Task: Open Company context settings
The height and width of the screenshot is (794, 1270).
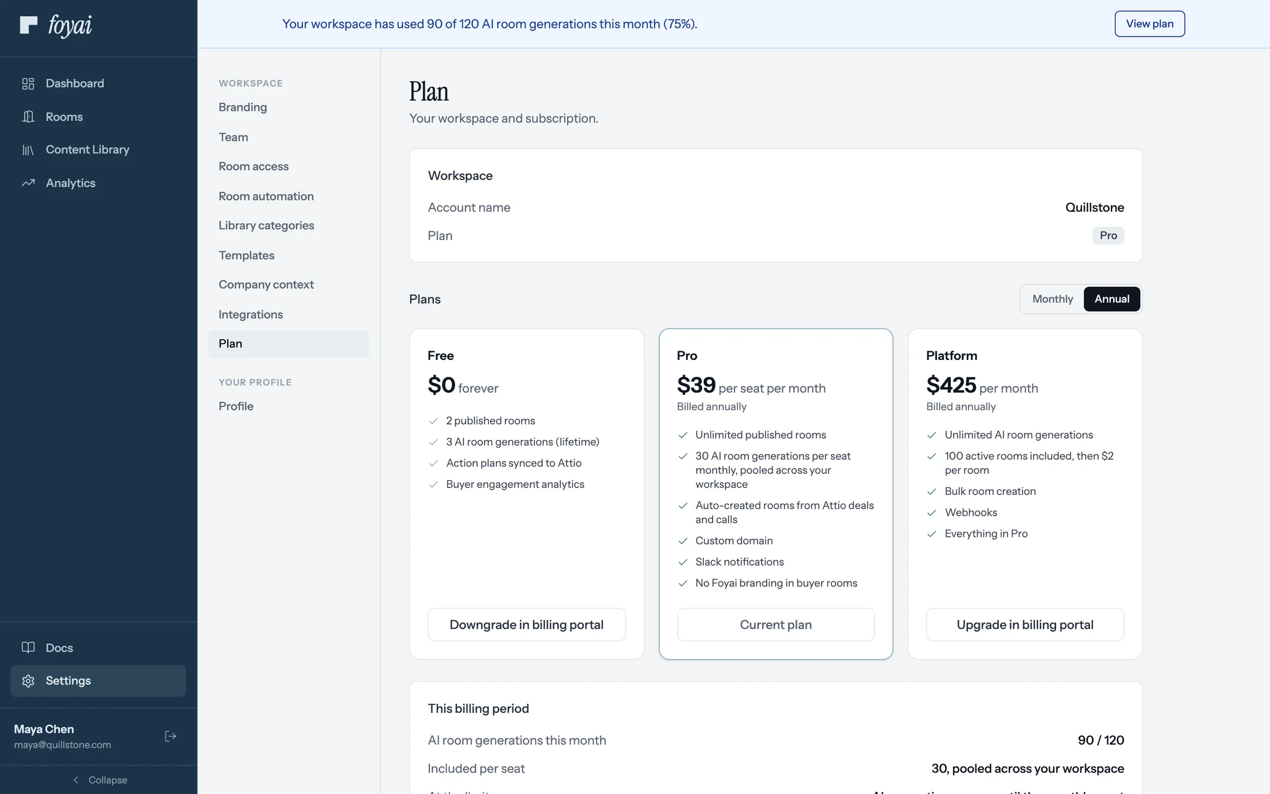Action: tap(288, 285)
